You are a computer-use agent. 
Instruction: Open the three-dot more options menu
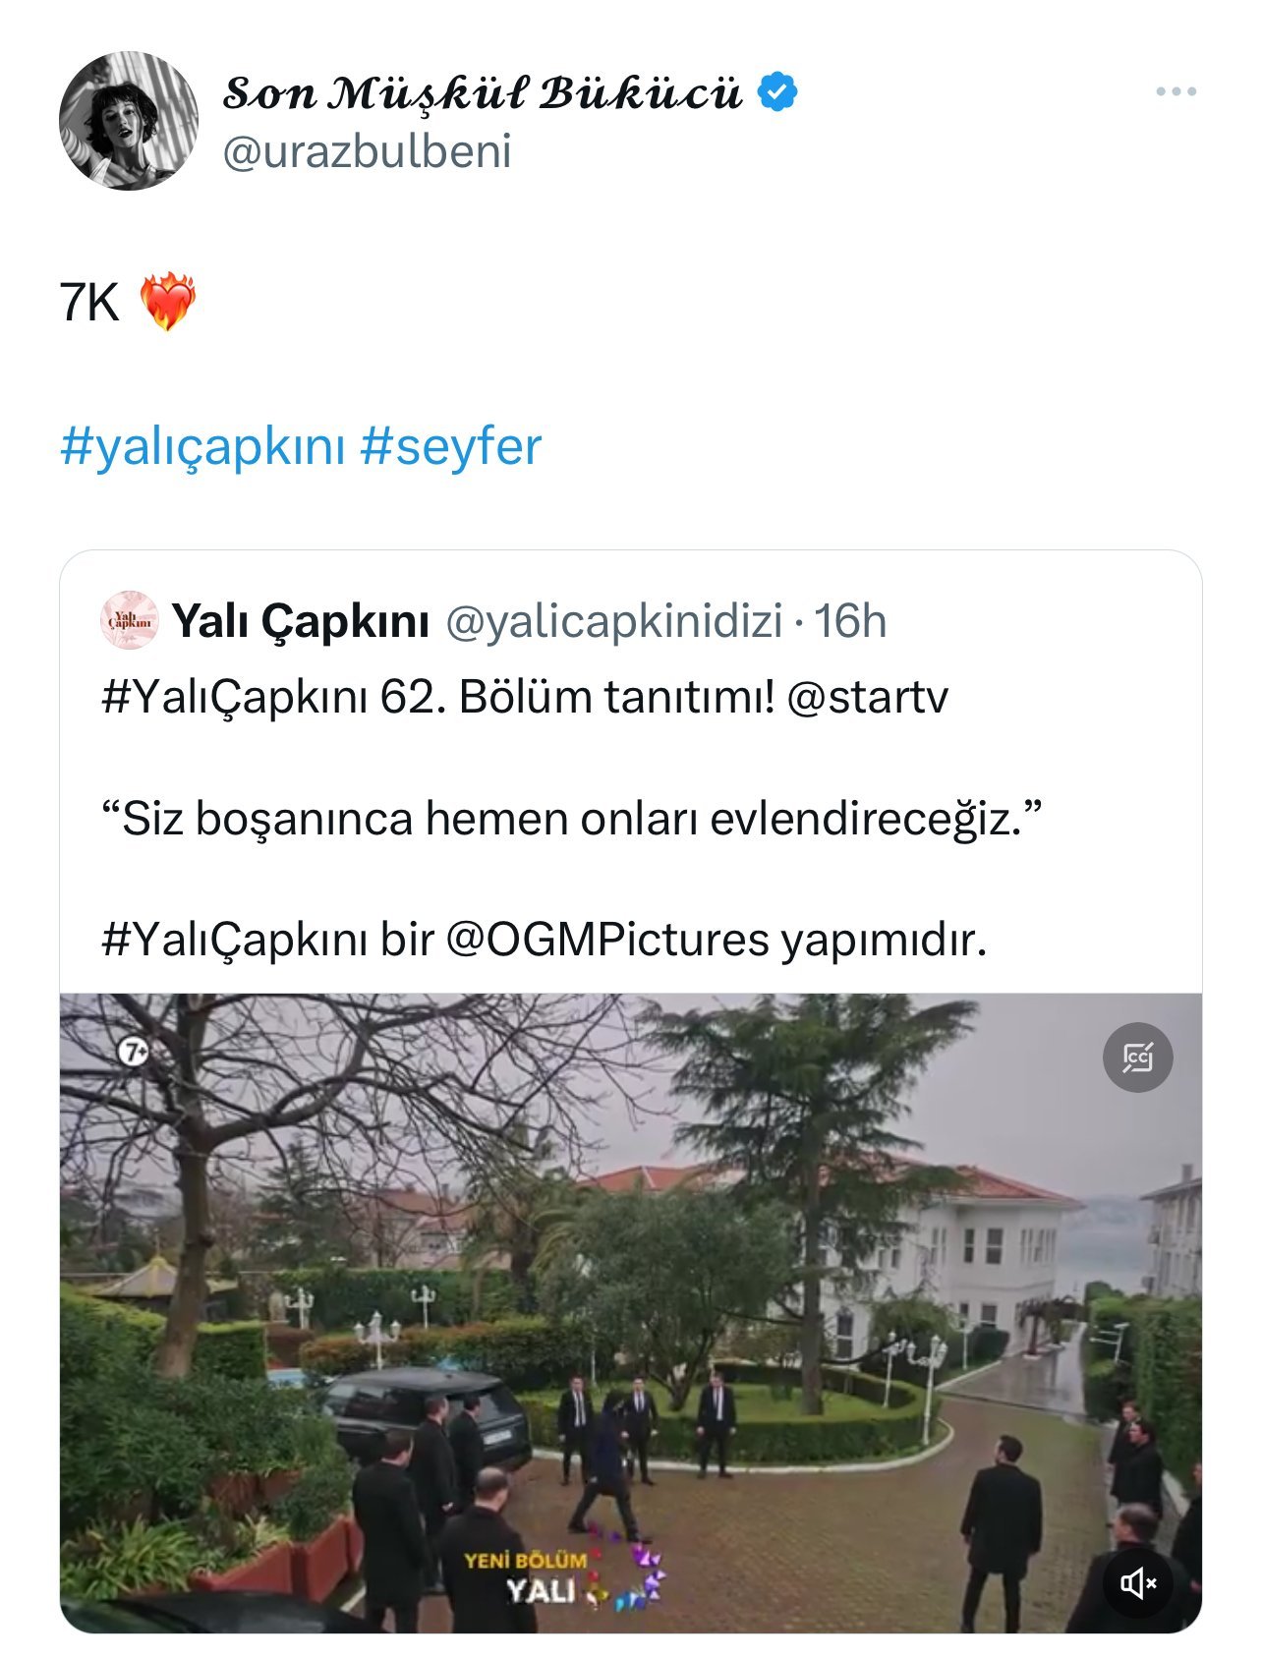1176,91
